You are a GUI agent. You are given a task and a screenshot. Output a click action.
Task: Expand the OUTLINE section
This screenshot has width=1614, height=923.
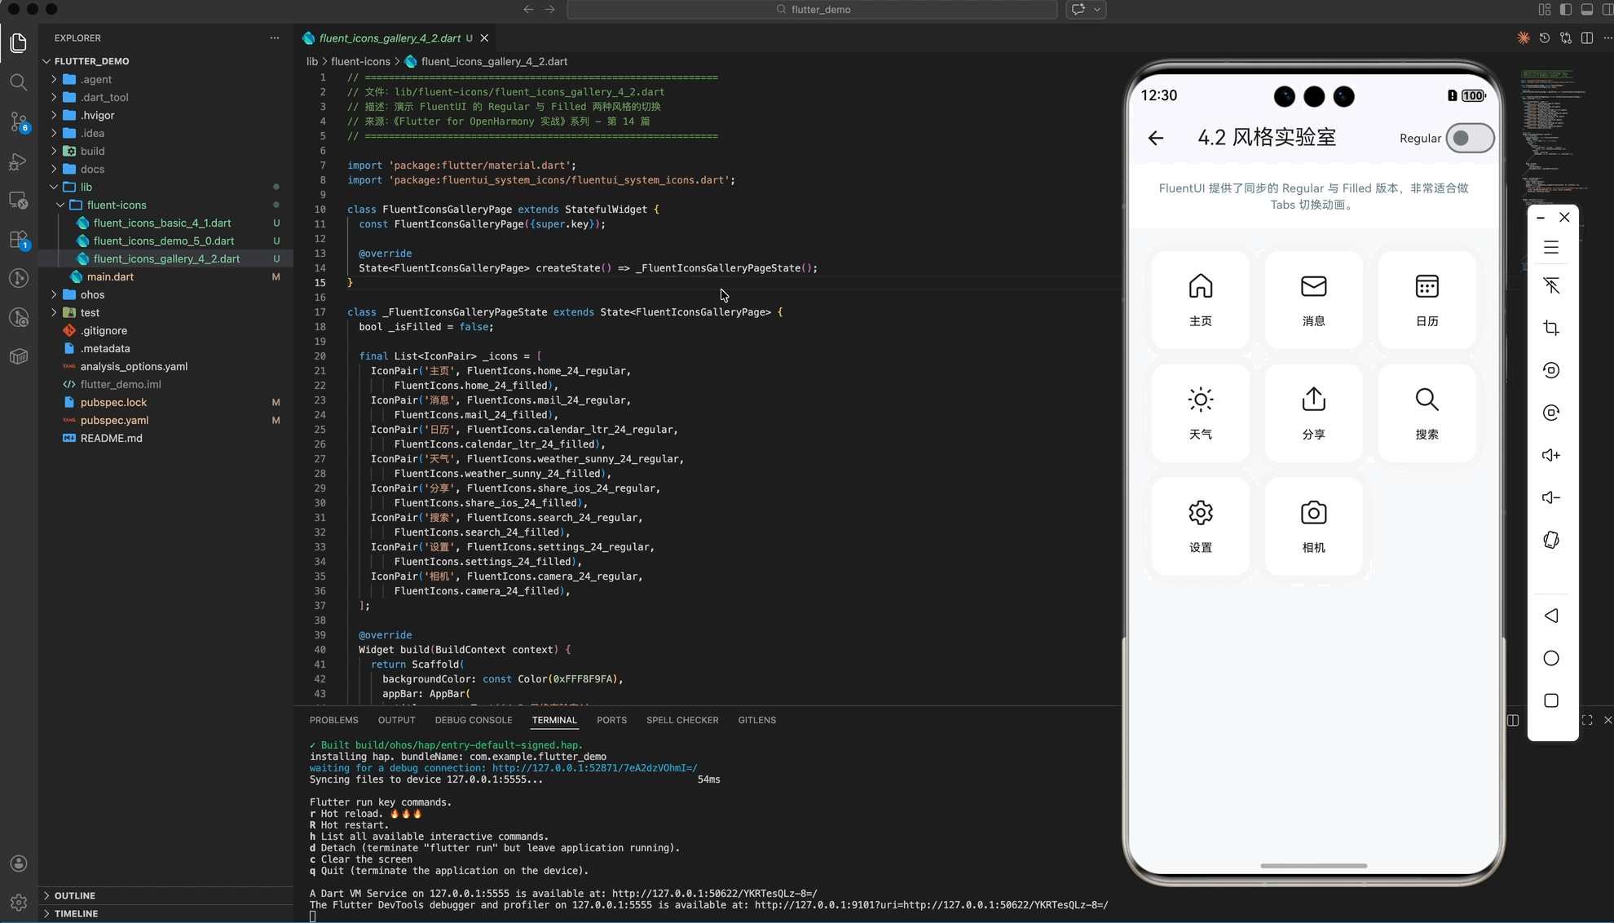pos(74,895)
